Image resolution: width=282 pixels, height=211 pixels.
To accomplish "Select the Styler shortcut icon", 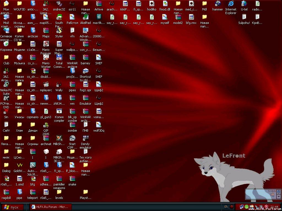I will [59, 30].
